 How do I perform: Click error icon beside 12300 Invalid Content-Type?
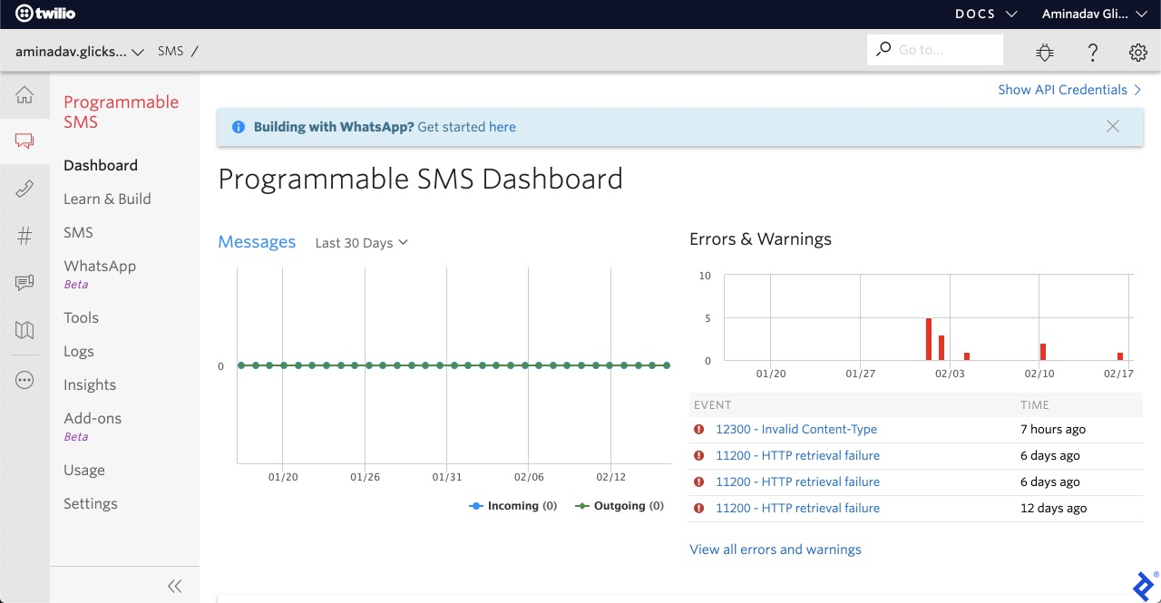coord(698,430)
